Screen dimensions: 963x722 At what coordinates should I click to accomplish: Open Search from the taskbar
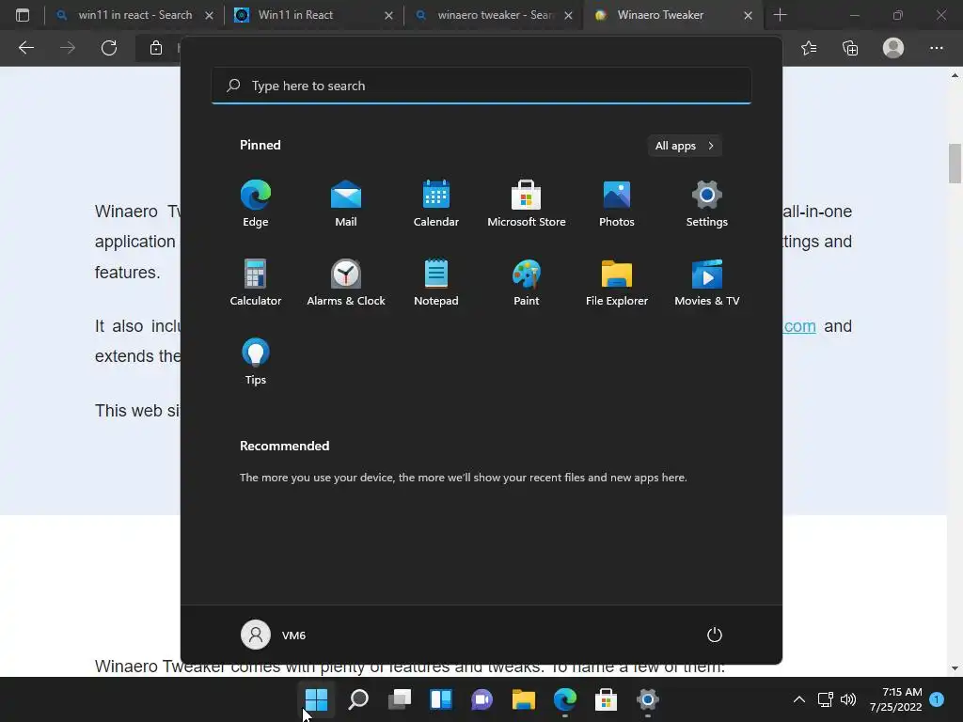click(x=358, y=699)
